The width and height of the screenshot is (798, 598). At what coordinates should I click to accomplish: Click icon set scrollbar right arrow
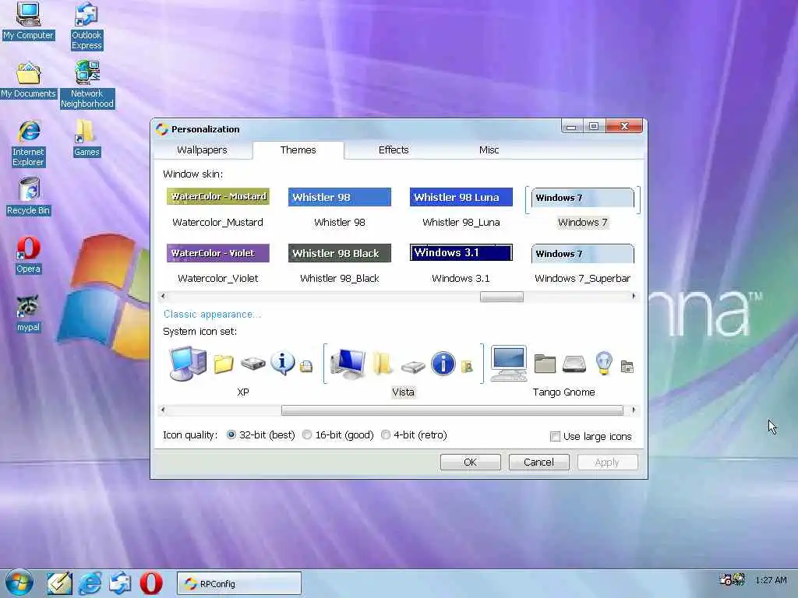tap(634, 410)
